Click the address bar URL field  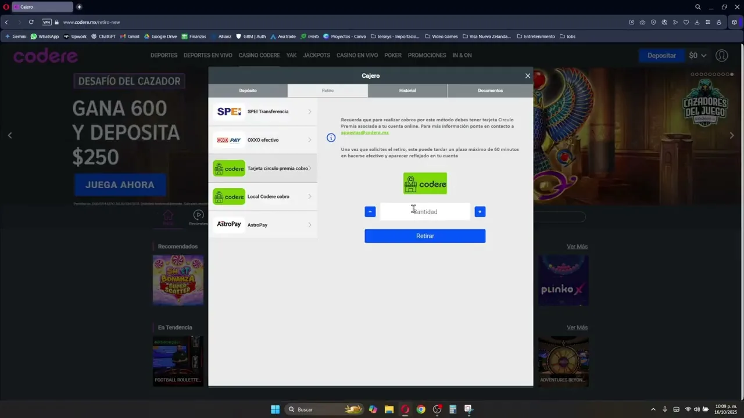(91, 22)
